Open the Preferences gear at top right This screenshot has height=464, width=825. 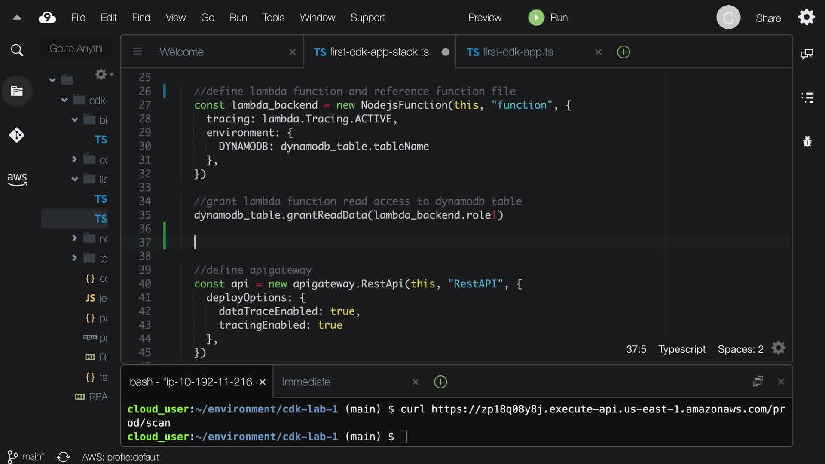click(x=807, y=18)
